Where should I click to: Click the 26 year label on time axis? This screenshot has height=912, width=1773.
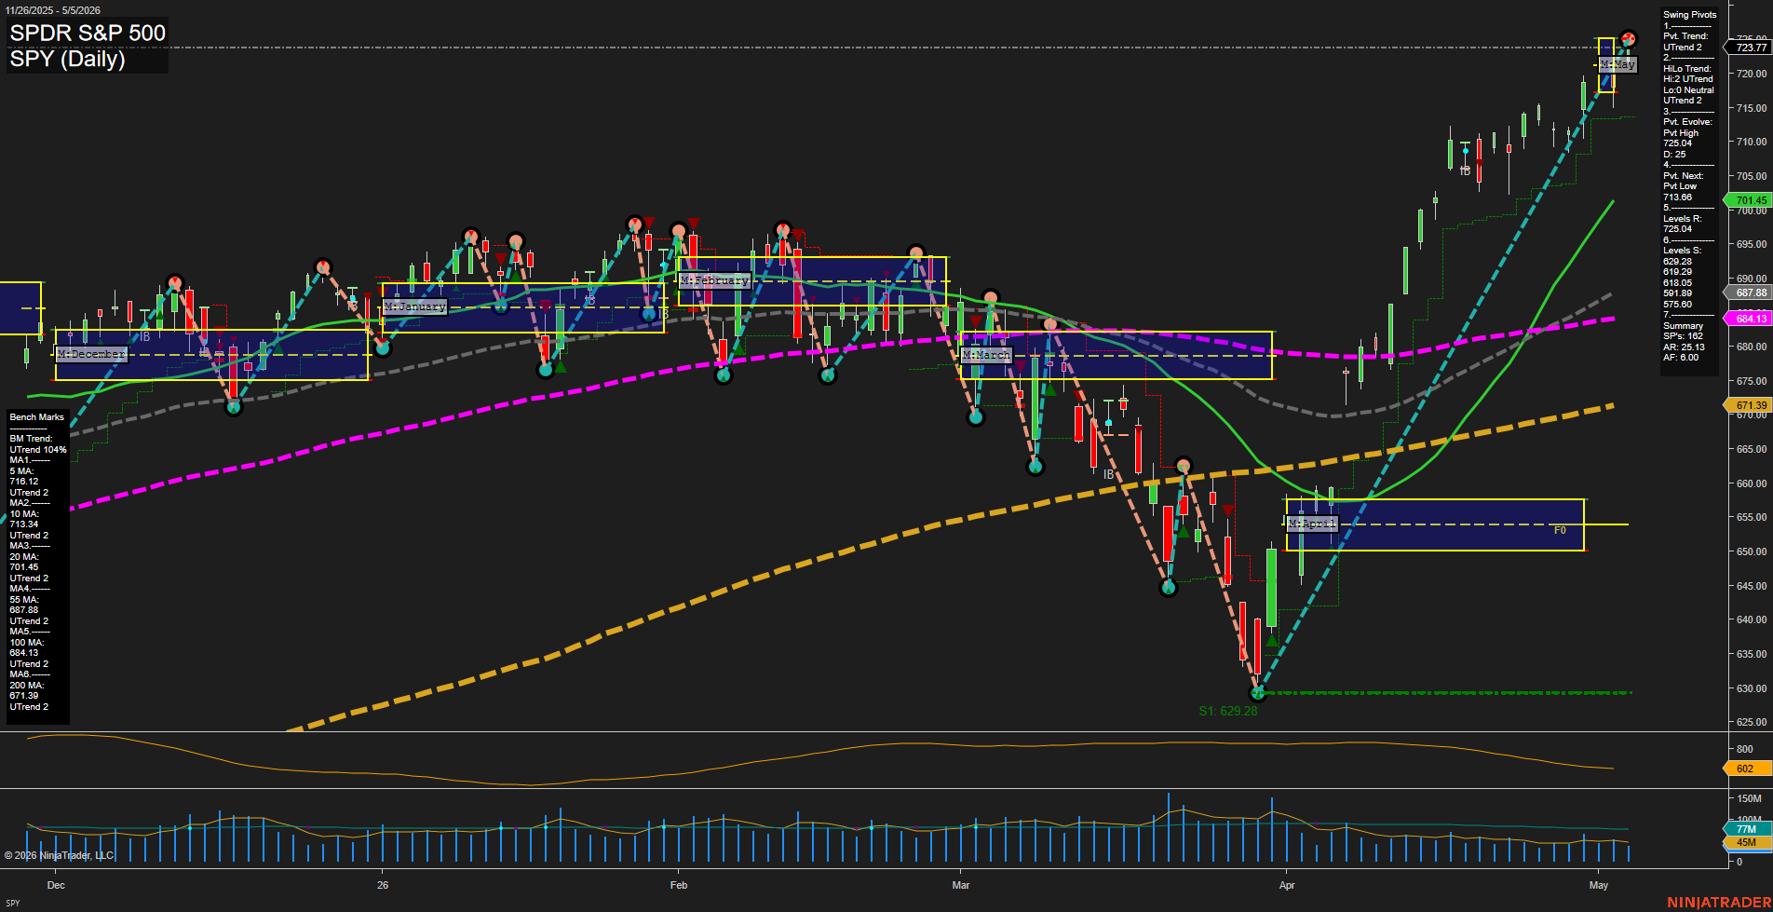click(383, 885)
